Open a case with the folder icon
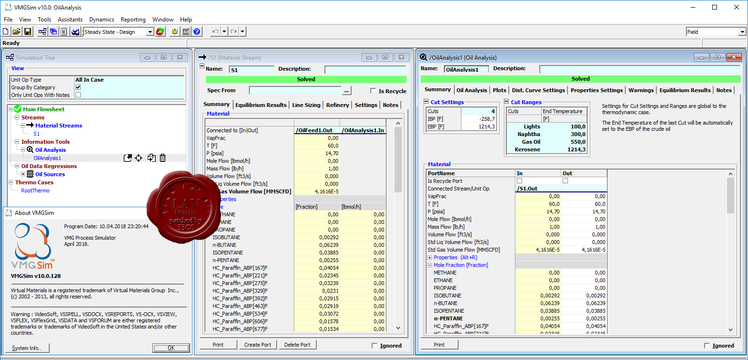The width and height of the screenshot is (748, 360). [x=16, y=32]
